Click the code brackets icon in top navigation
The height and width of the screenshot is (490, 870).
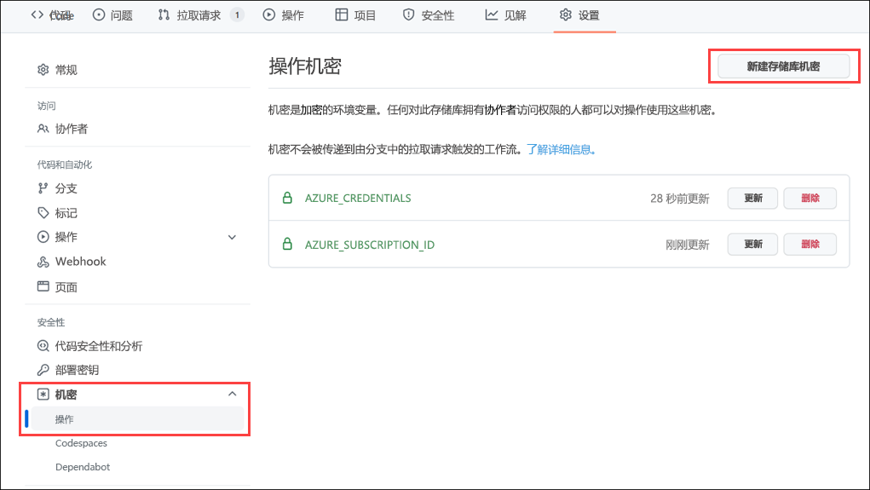[37, 15]
